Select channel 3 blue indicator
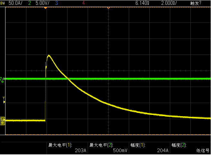The height and width of the screenshot is (155, 211). click(57, 3)
